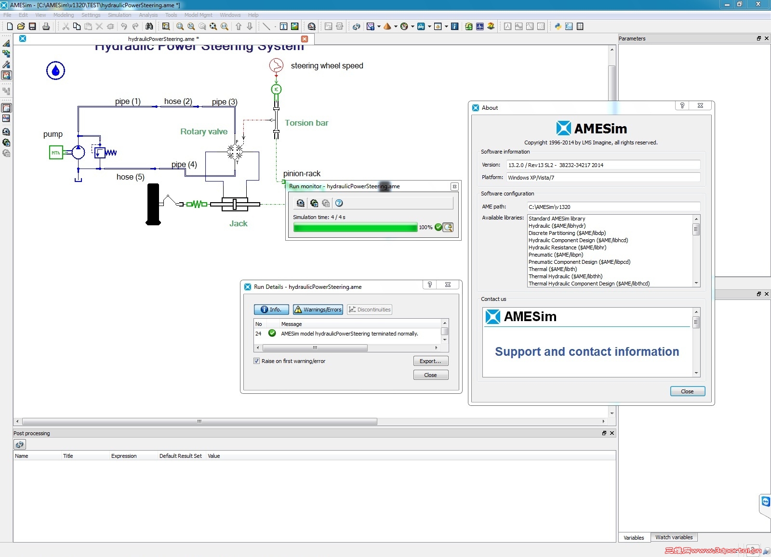Viewport: 771px width, 557px height.
Task: Open Find with the binoculars icon
Action: pos(149,26)
